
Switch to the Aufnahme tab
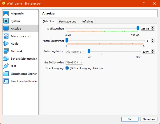click(x=87, y=22)
